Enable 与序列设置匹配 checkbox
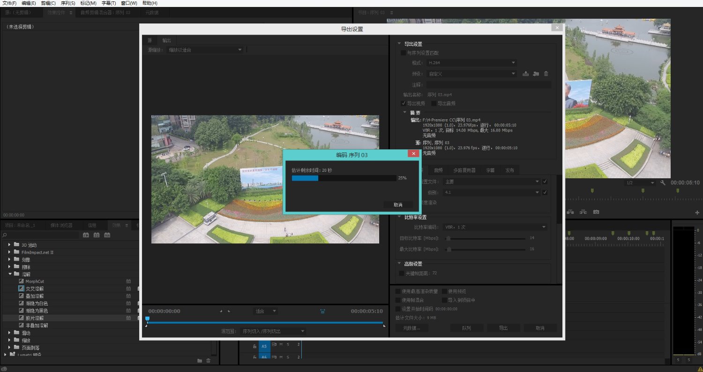 [x=403, y=53]
